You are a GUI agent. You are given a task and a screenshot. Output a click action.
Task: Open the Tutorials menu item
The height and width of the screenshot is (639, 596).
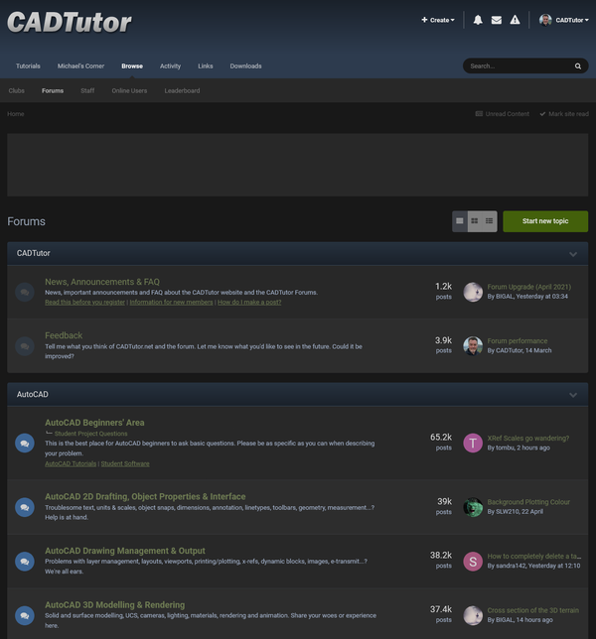pyautogui.click(x=28, y=66)
